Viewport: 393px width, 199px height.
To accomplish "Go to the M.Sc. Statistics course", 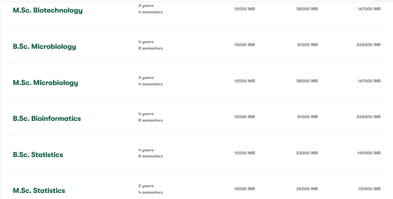I will click(x=39, y=191).
